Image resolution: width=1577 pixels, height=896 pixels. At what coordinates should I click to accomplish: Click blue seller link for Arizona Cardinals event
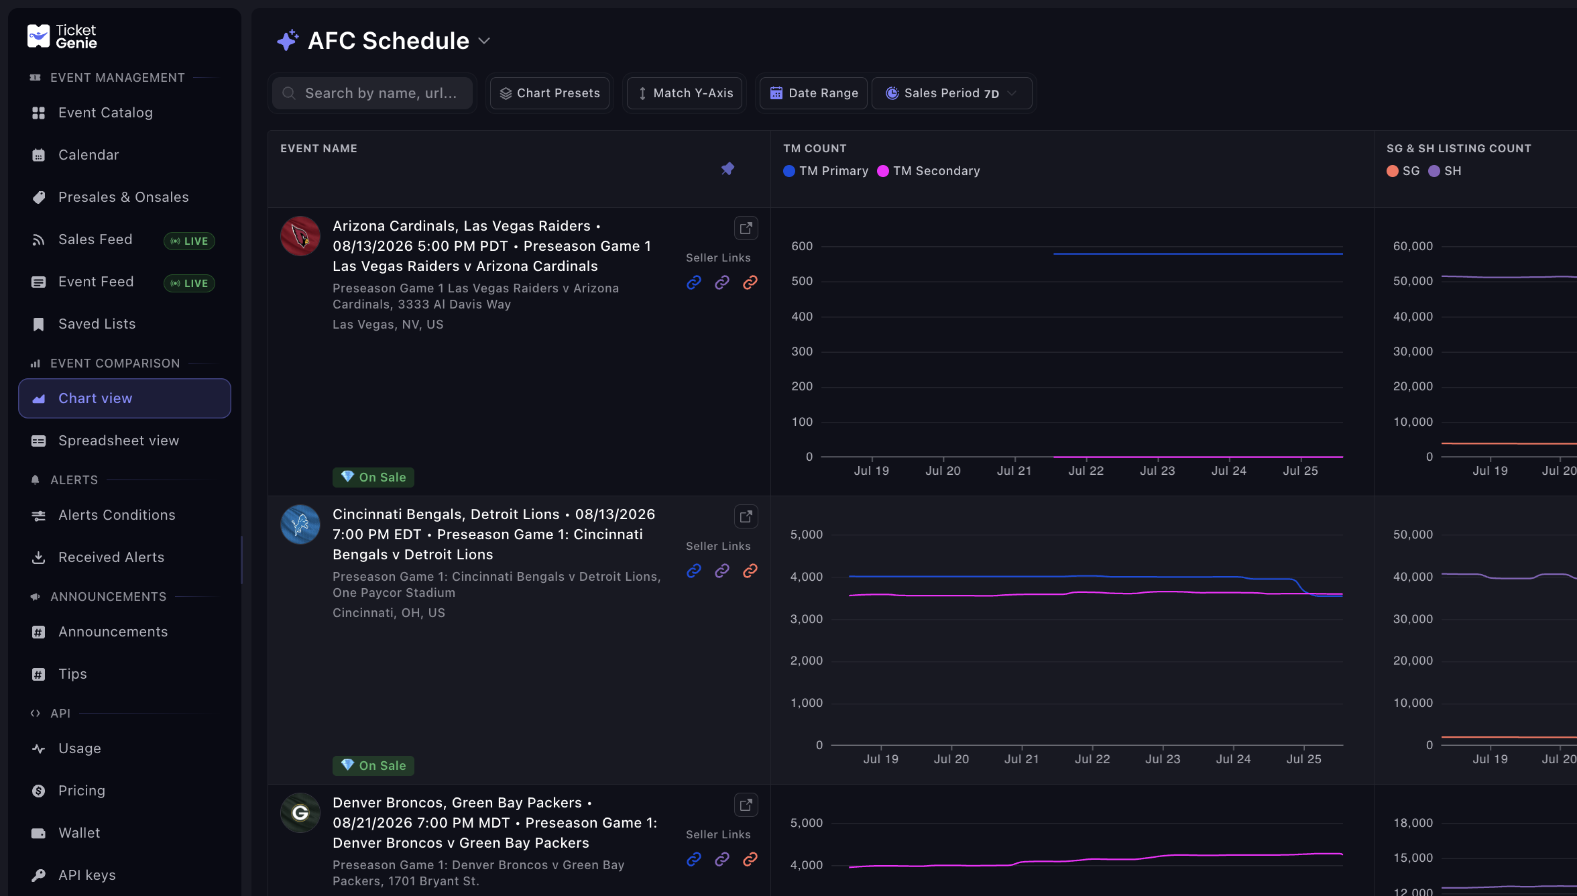[x=694, y=282]
